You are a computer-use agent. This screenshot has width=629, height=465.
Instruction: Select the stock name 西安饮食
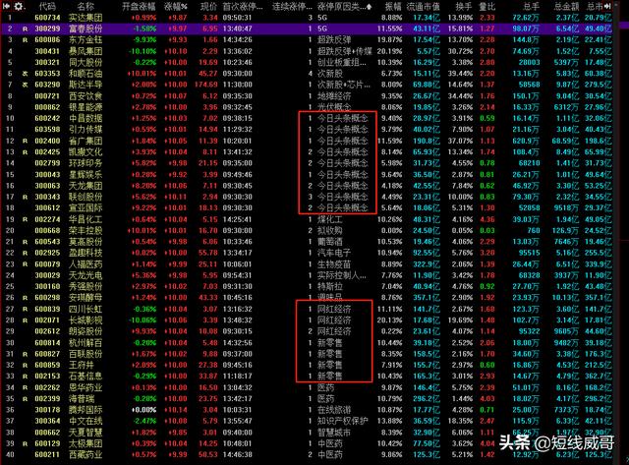[86, 96]
